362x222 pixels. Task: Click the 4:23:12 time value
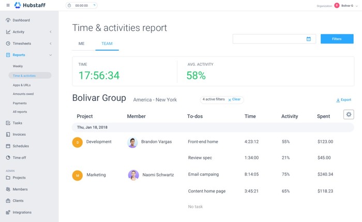point(251,142)
